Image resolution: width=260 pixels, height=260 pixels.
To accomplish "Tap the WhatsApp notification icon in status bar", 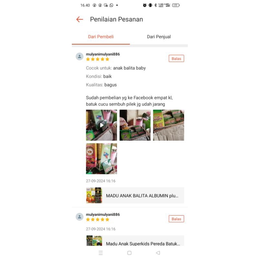I will (111, 5).
